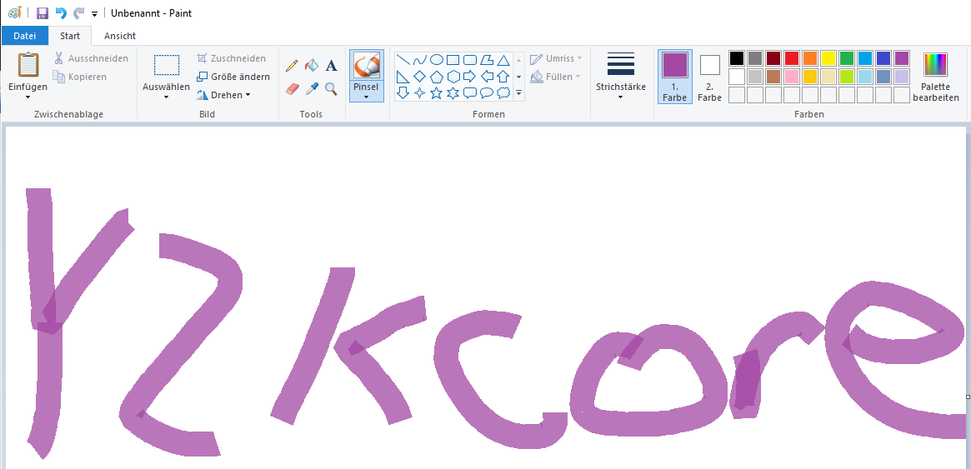
Task: Select the Fill with color bucket tool
Action: click(312, 66)
